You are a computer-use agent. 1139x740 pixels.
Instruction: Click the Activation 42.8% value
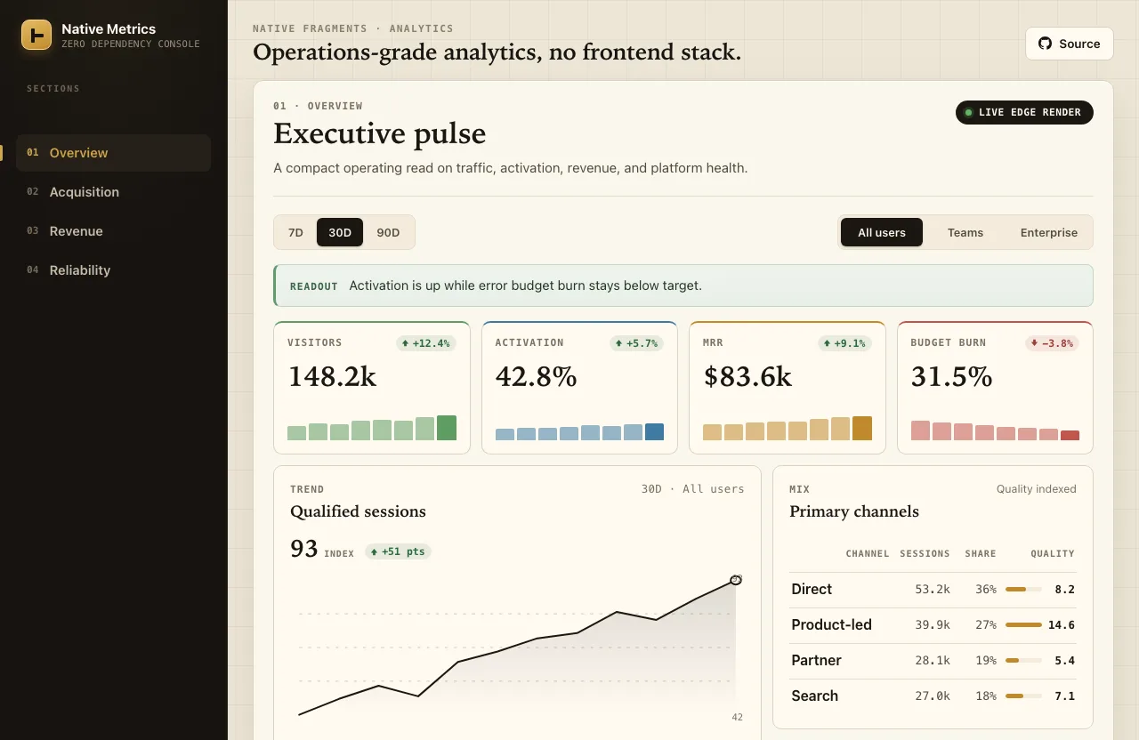coord(537,376)
